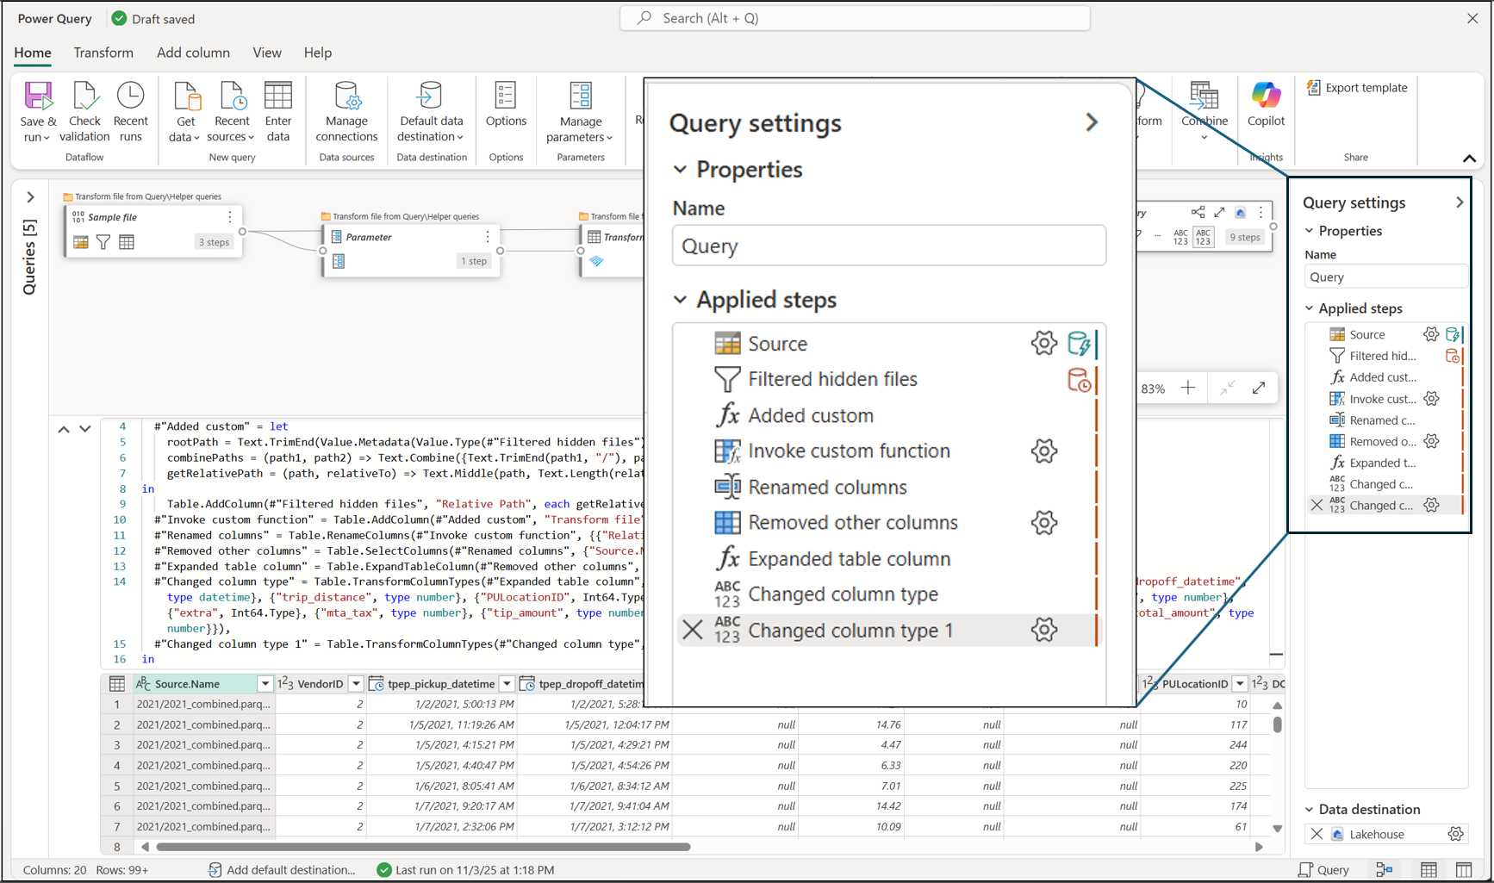
Task: Go to previous line with formula up arrow
Action: (64, 429)
